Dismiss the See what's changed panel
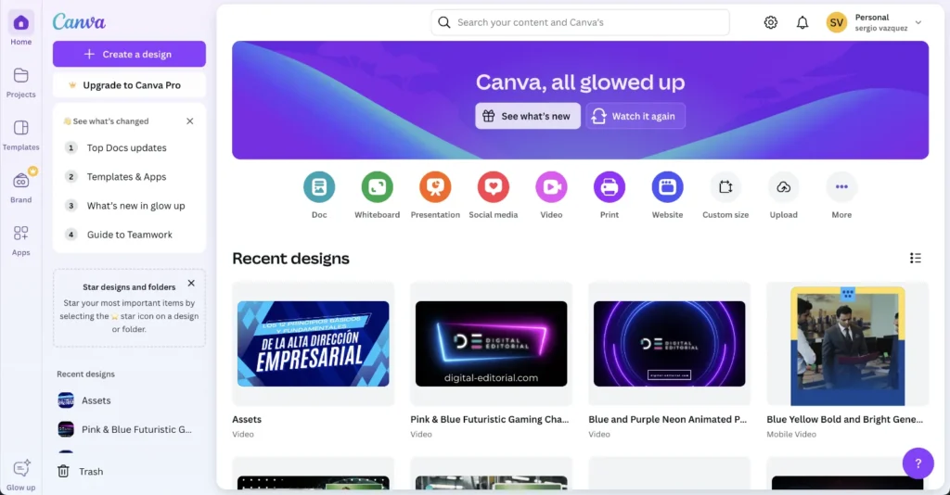Screen dimensions: 950x495 click(x=189, y=121)
